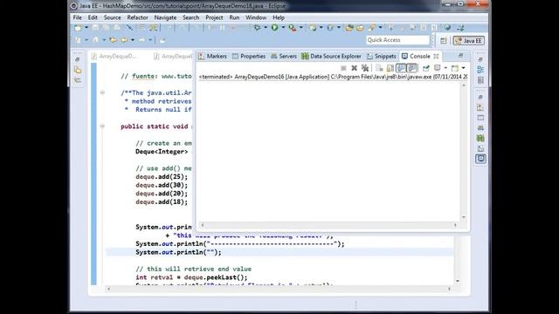
Task: Click the Debug bug icon in toolbar
Action: (257, 27)
